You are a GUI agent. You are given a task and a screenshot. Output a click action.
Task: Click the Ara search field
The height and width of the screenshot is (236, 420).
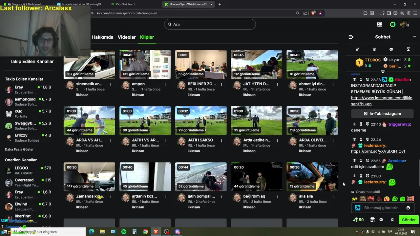click(x=210, y=24)
